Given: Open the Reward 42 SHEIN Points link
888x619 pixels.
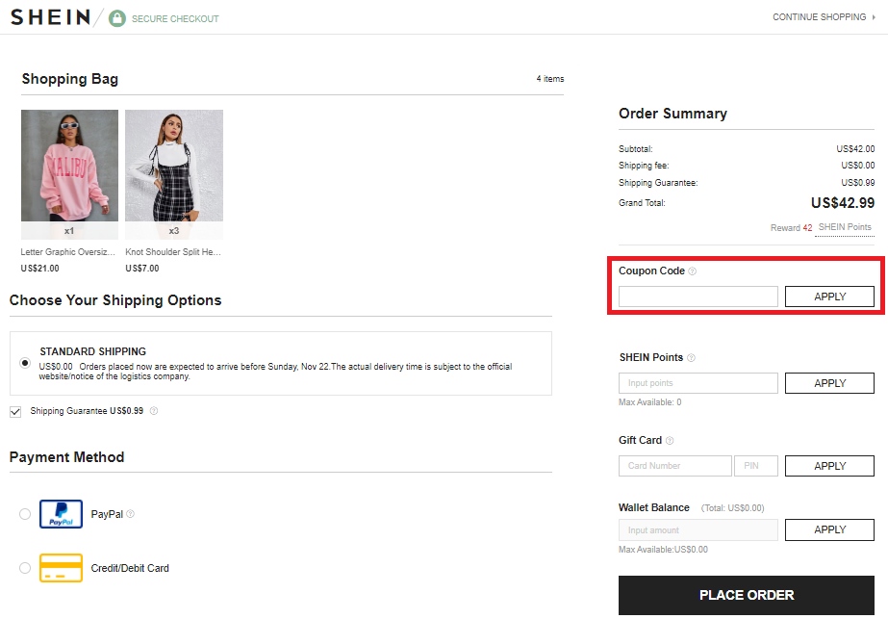Looking at the screenshot, I should point(844,227).
